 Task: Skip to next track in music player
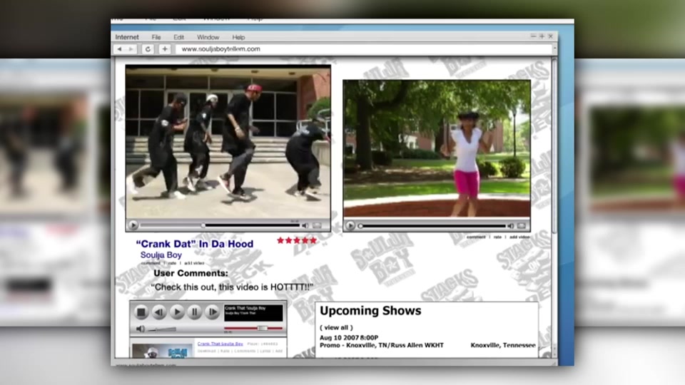pos(213,312)
